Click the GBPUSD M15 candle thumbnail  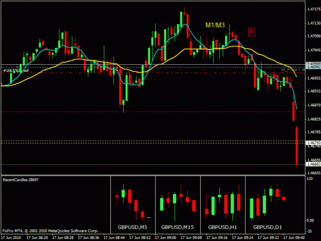[178, 202]
